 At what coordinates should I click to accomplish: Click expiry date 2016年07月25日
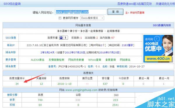pos(109,52)
